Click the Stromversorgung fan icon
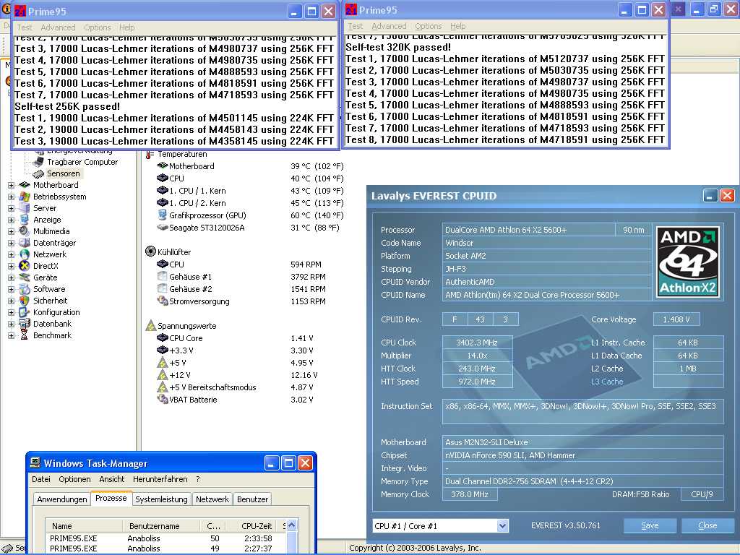The image size is (740, 555). click(x=163, y=301)
